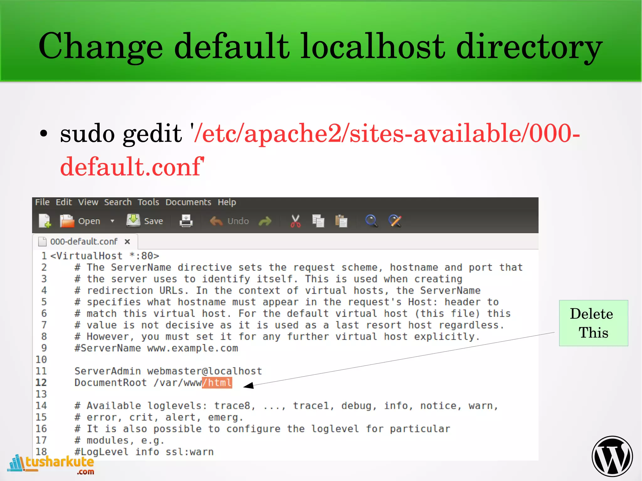This screenshot has width=642, height=481.
Task: Open the Tools menu
Action: (148, 202)
